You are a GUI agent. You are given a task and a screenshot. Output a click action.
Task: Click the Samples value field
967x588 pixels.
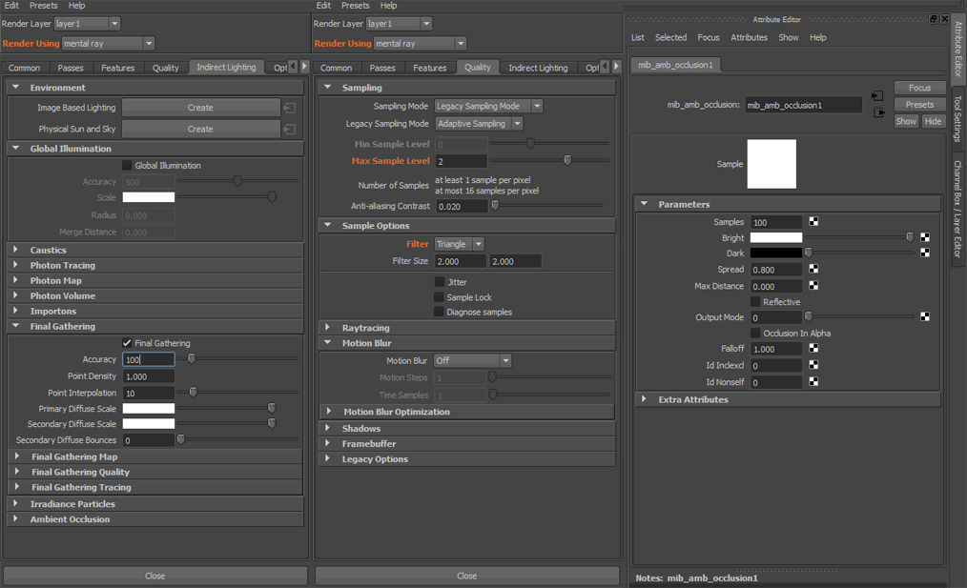(x=776, y=222)
